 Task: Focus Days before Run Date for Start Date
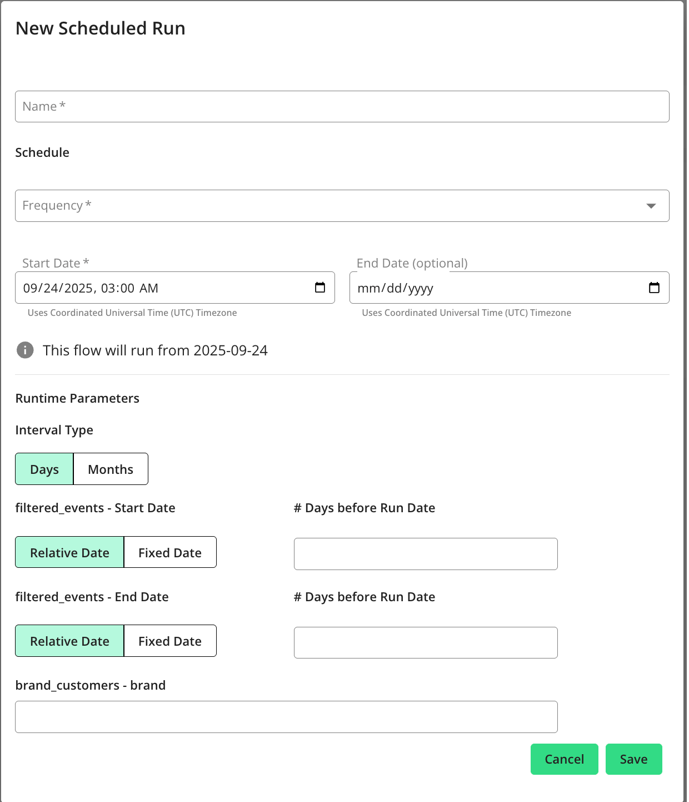(425, 554)
